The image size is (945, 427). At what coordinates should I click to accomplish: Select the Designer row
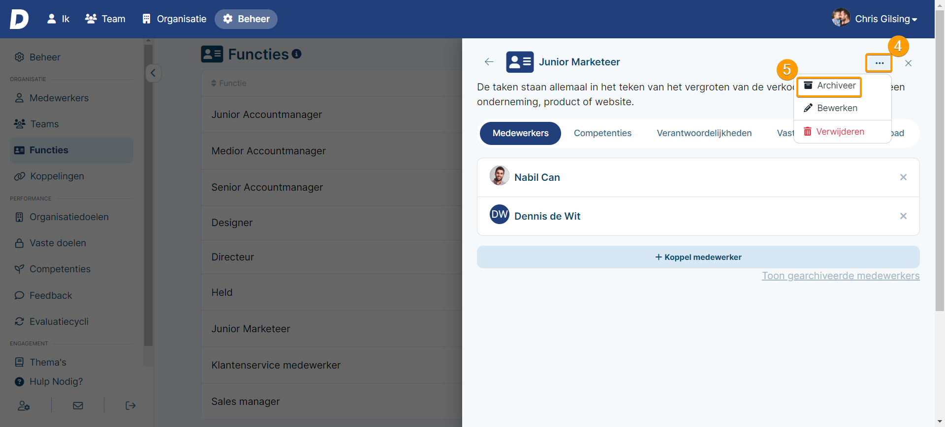331,223
